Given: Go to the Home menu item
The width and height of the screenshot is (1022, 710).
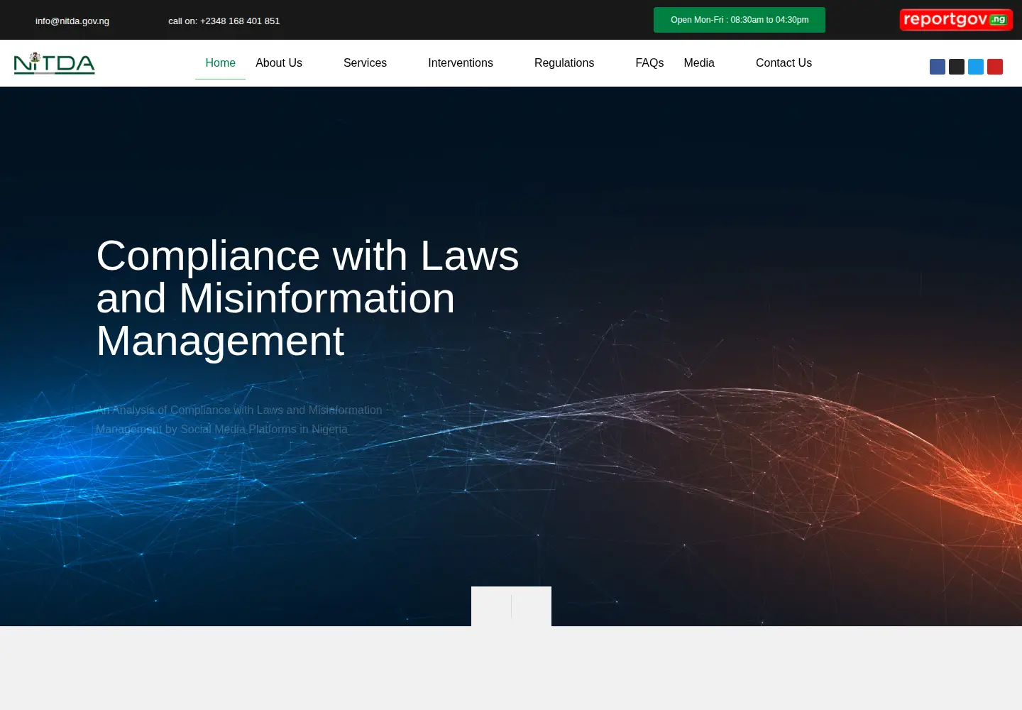Looking at the screenshot, I should (x=220, y=63).
